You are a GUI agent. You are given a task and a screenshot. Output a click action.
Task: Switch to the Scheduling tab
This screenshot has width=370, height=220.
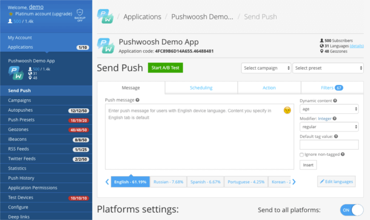click(201, 88)
